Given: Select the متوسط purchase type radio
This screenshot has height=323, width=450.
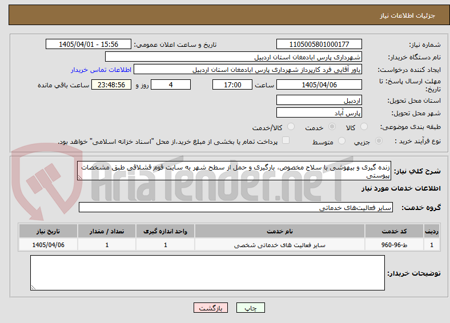Looking at the screenshot, I should (x=341, y=140).
